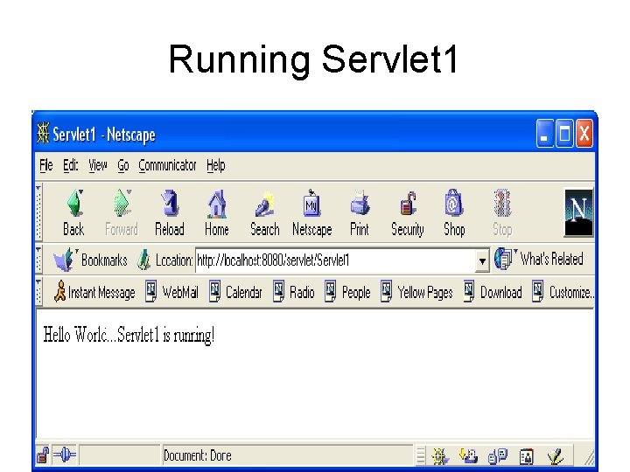Click the Shop toolbar icon

coord(454,212)
